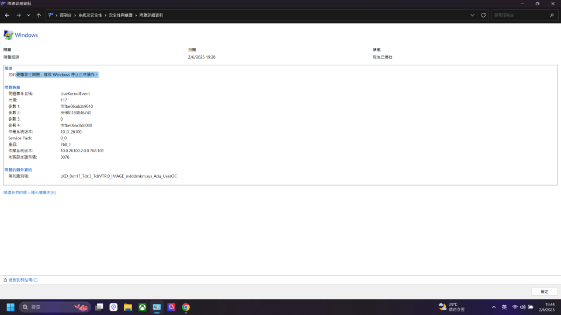Restore down the window
Image resolution: width=561 pixels, height=315 pixels.
538,3
